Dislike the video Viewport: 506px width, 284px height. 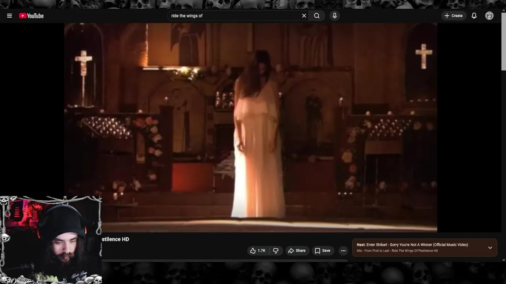(x=276, y=250)
